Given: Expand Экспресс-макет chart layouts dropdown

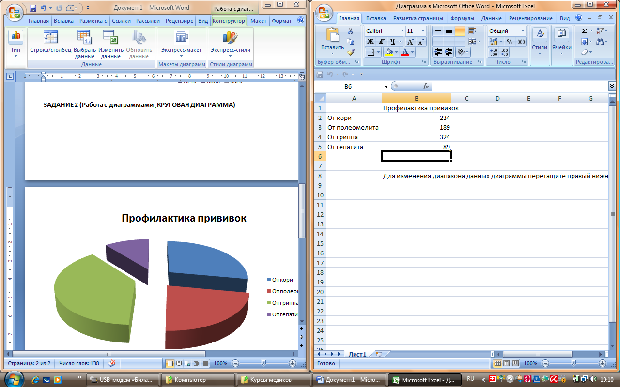Looking at the screenshot, I should [182, 56].
